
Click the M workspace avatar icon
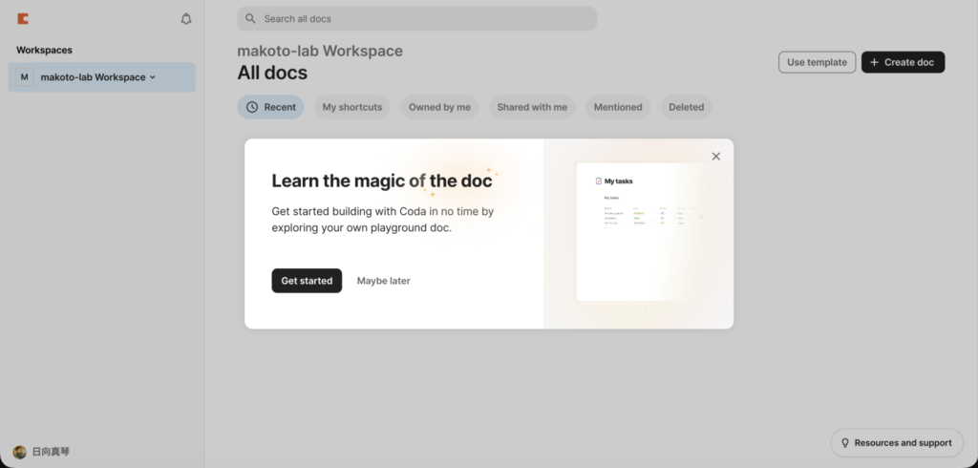[x=24, y=77]
